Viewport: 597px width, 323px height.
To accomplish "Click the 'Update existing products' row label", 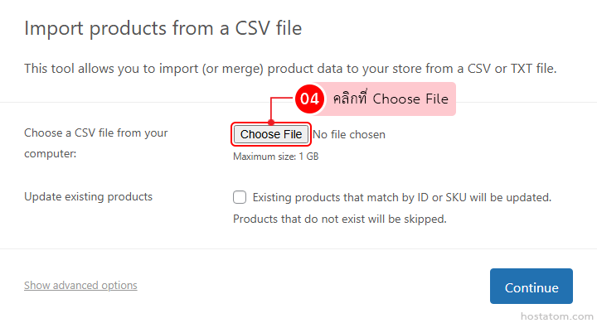I will coord(89,196).
